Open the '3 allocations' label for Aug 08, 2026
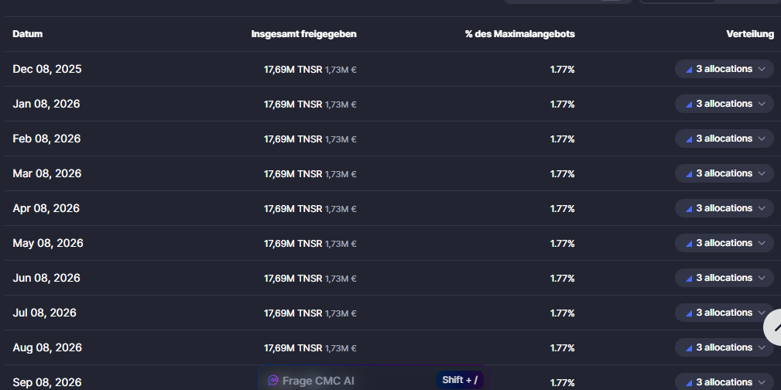The image size is (781, 390). click(724, 347)
